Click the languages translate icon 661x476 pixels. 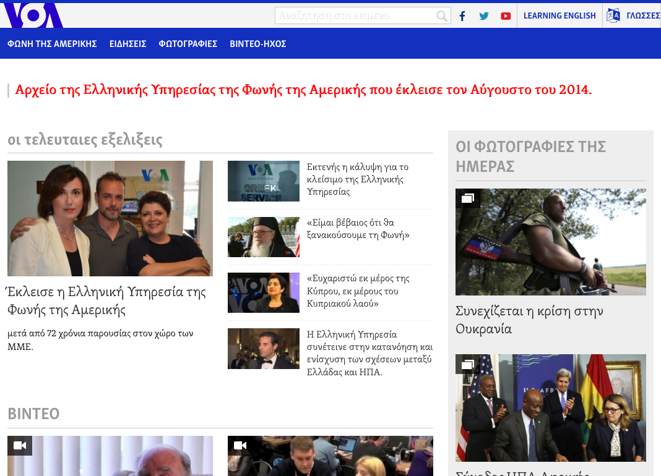pyautogui.click(x=613, y=16)
